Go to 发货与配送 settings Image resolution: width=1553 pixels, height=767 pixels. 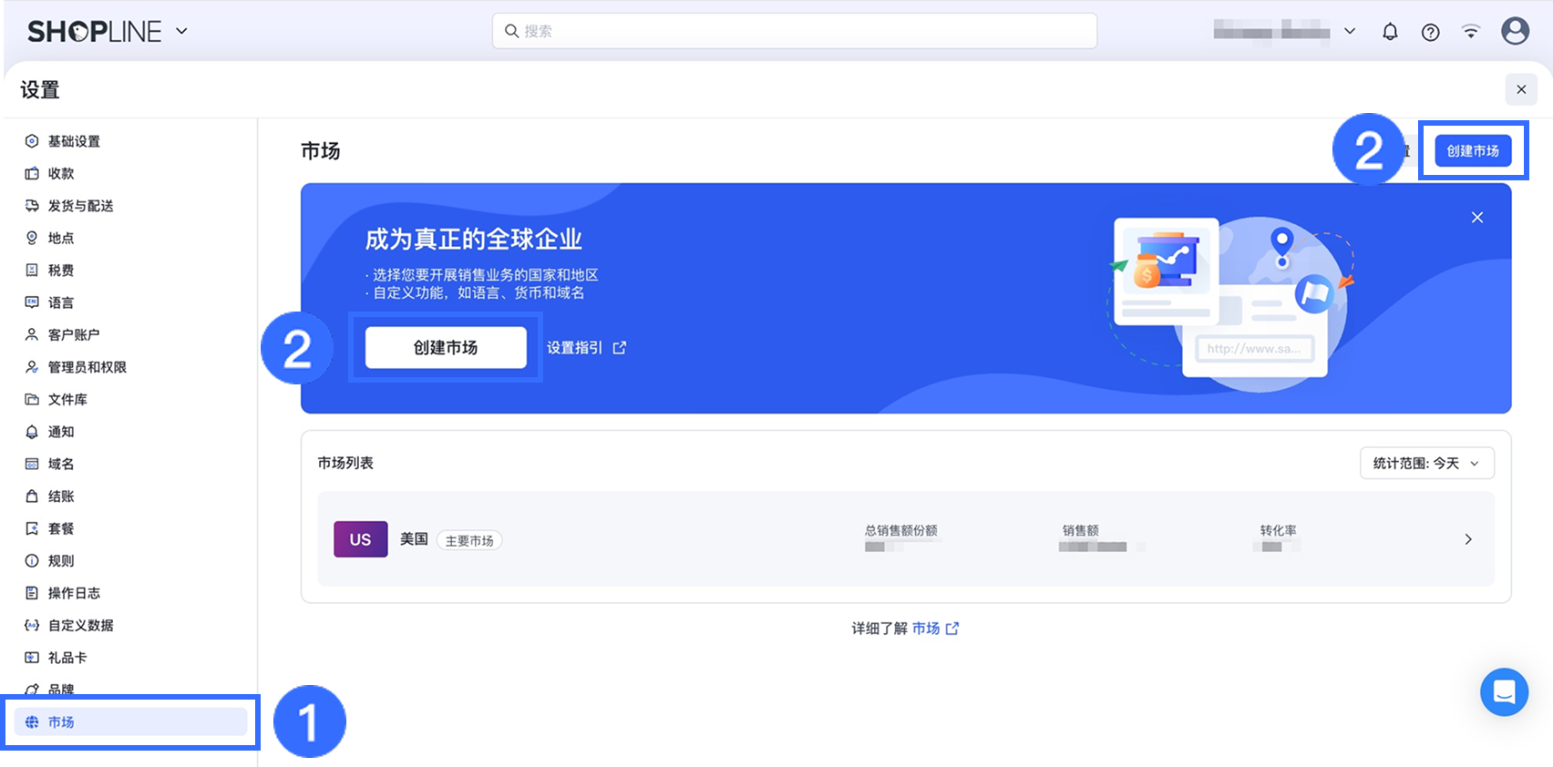[x=131, y=206]
